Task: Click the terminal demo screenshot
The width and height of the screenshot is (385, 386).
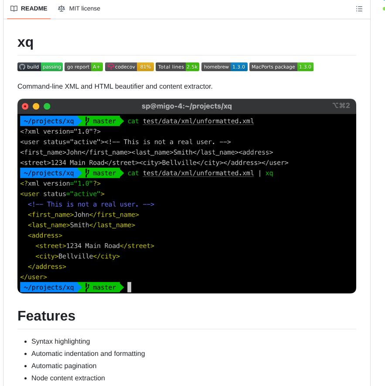Action: (x=187, y=196)
